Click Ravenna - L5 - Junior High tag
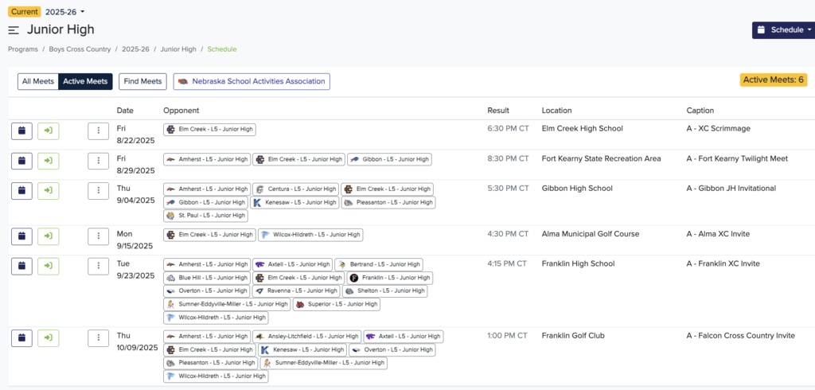Screen dimensions: 815x390 [x=296, y=291]
